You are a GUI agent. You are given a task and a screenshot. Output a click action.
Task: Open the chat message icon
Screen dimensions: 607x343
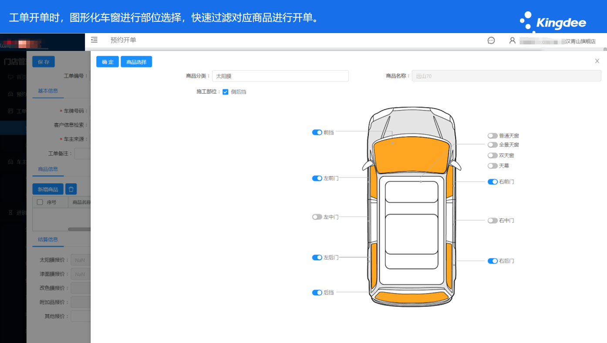pyautogui.click(x=491, y=40)
